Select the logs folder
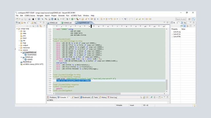The image size is (211, 118). (x=23, y=43)
